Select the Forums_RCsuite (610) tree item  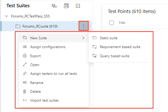click(40, 26)
